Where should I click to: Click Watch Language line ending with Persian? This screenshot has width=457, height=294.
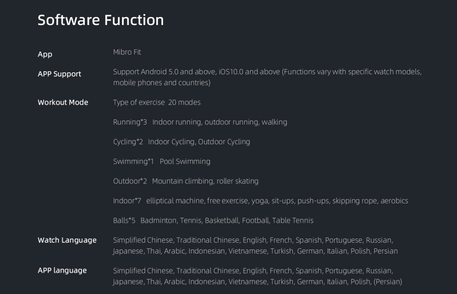[x=255, y=251]
